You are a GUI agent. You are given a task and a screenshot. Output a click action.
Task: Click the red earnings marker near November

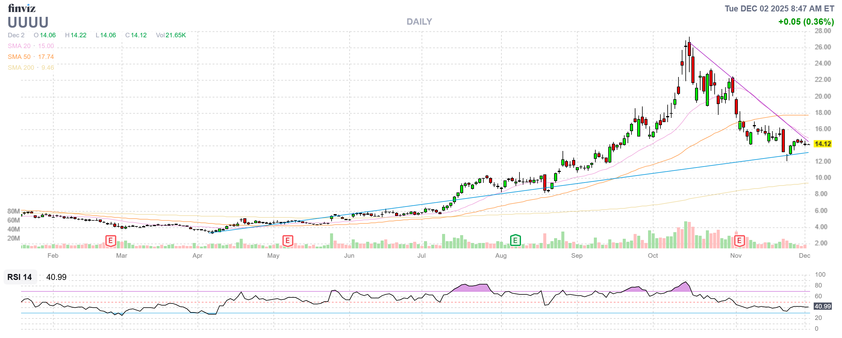pyautogui.click(x=739, y=241)
